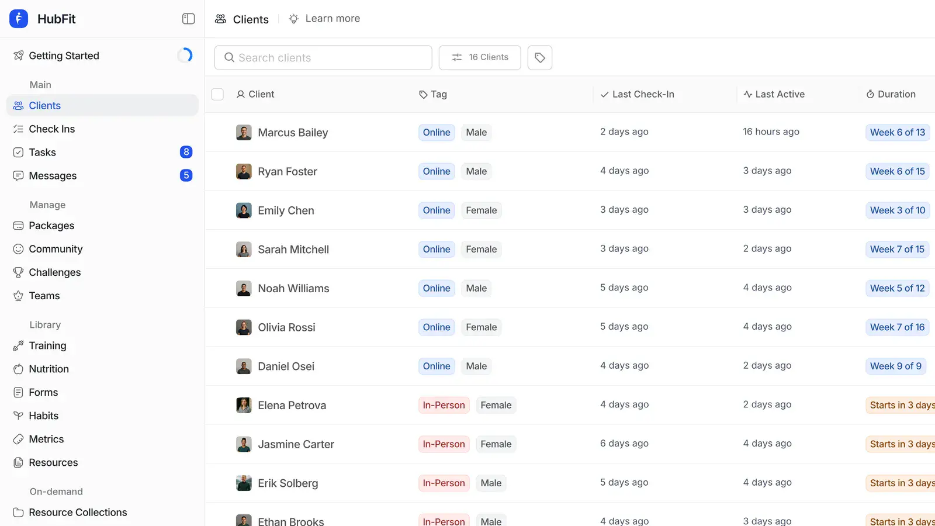Click Erik Solberg's name
The image size is (935, 526).
[x=288, y=483]
